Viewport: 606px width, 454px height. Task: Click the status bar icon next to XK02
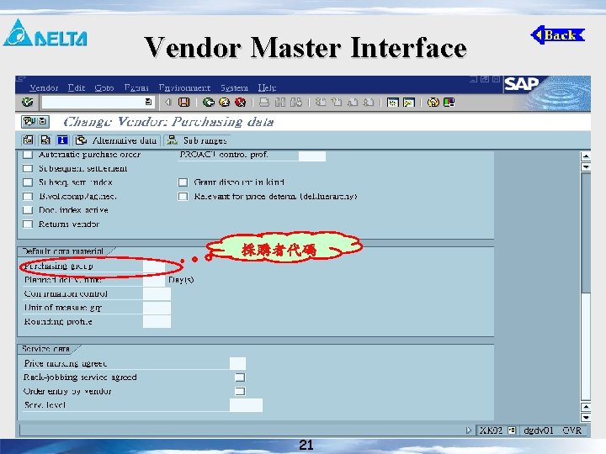[512, 430]
